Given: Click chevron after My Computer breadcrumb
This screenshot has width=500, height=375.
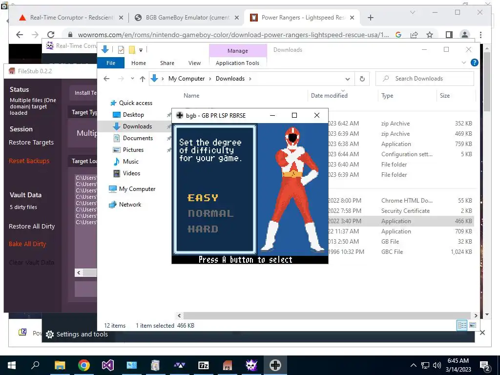Looking at the screenshot, I should pyautogui.click(x=210, y=79).
